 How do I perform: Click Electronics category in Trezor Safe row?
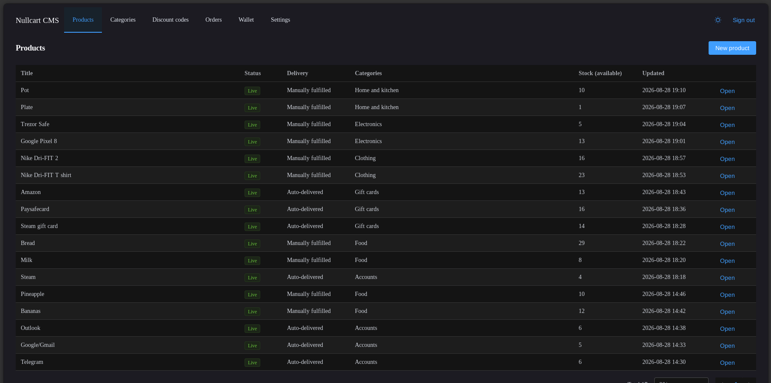tap(368, 124)
